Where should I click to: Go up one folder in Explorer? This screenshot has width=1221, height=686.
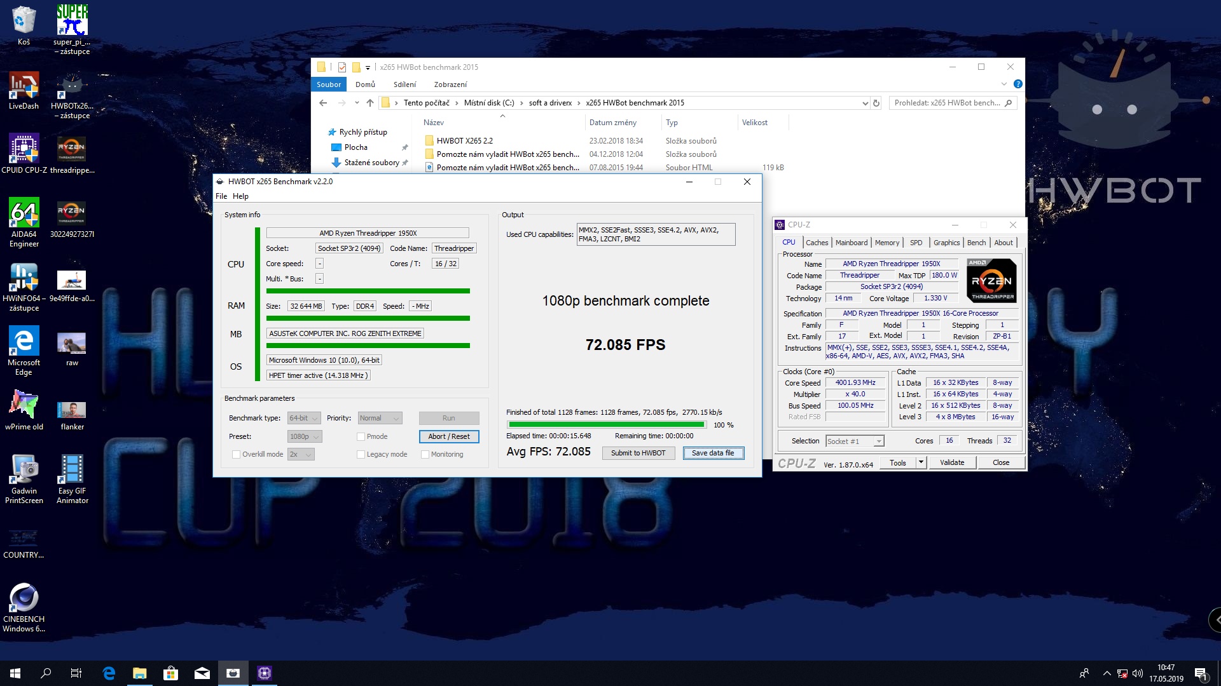coord(370,103)
